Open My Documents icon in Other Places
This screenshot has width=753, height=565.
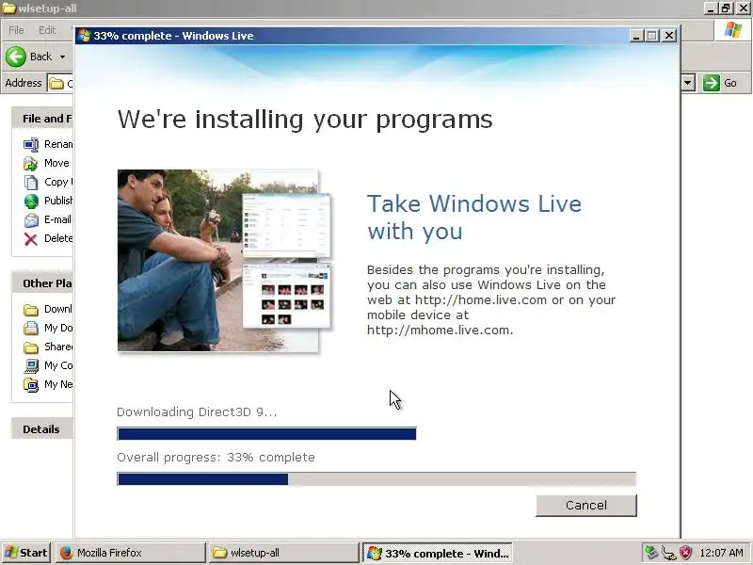31,328
